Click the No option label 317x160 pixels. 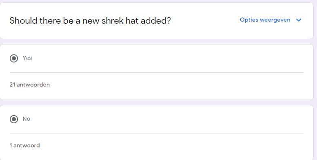coord(26,119)
